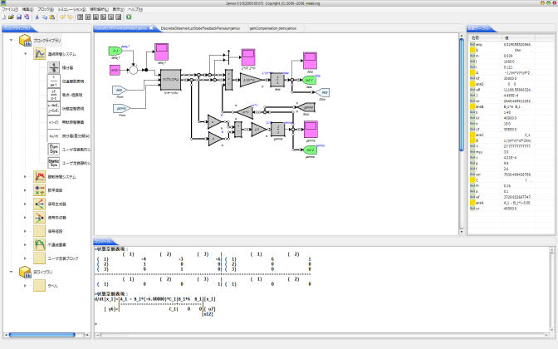Click the Cut scissors toolbar icon
The width and height of the screenshot is (558, 349).
37,17
